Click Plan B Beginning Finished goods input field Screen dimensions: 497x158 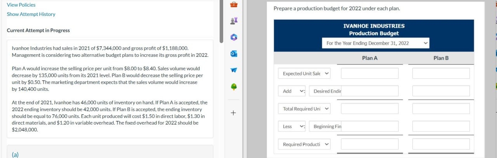[x=441, y=127]
